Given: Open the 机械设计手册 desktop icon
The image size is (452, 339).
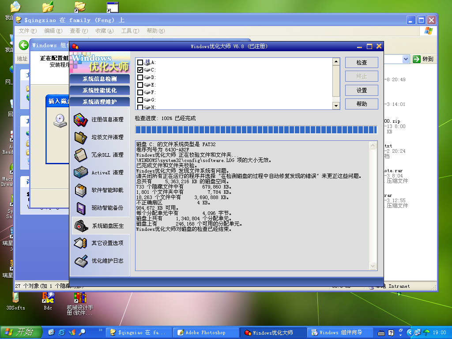Looking at the screenshot, I should (80, 304).
